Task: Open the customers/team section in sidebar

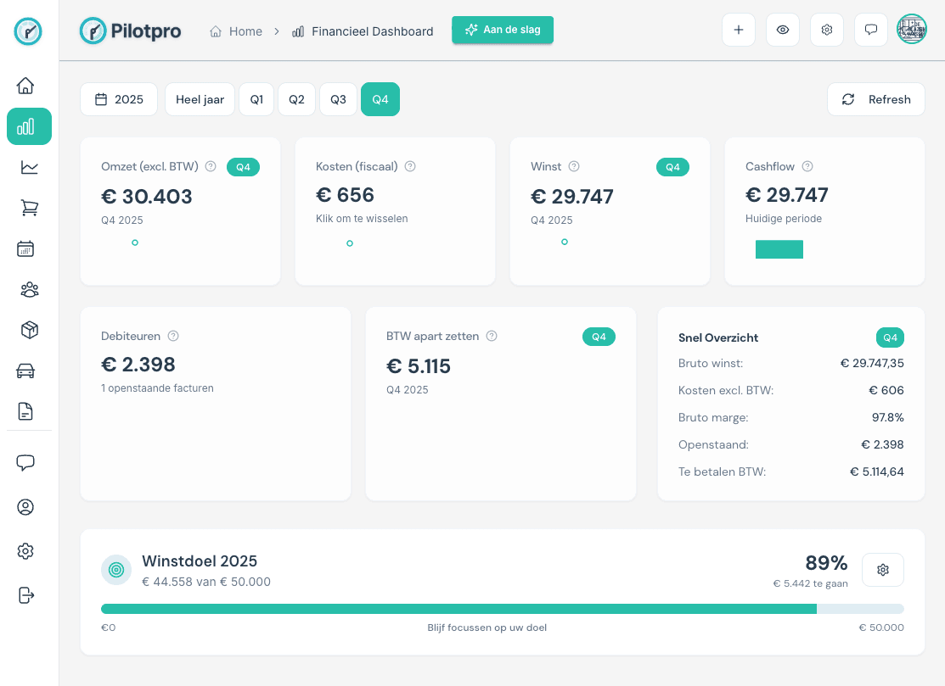Action: coord(29,289)
